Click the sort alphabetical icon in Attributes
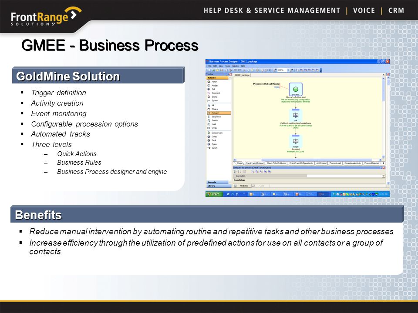 [x=239, y=172]
